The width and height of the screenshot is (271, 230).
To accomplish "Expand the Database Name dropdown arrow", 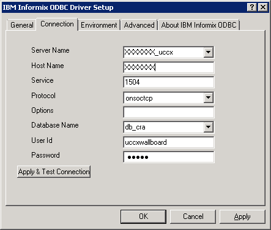I will click(208, 127).
